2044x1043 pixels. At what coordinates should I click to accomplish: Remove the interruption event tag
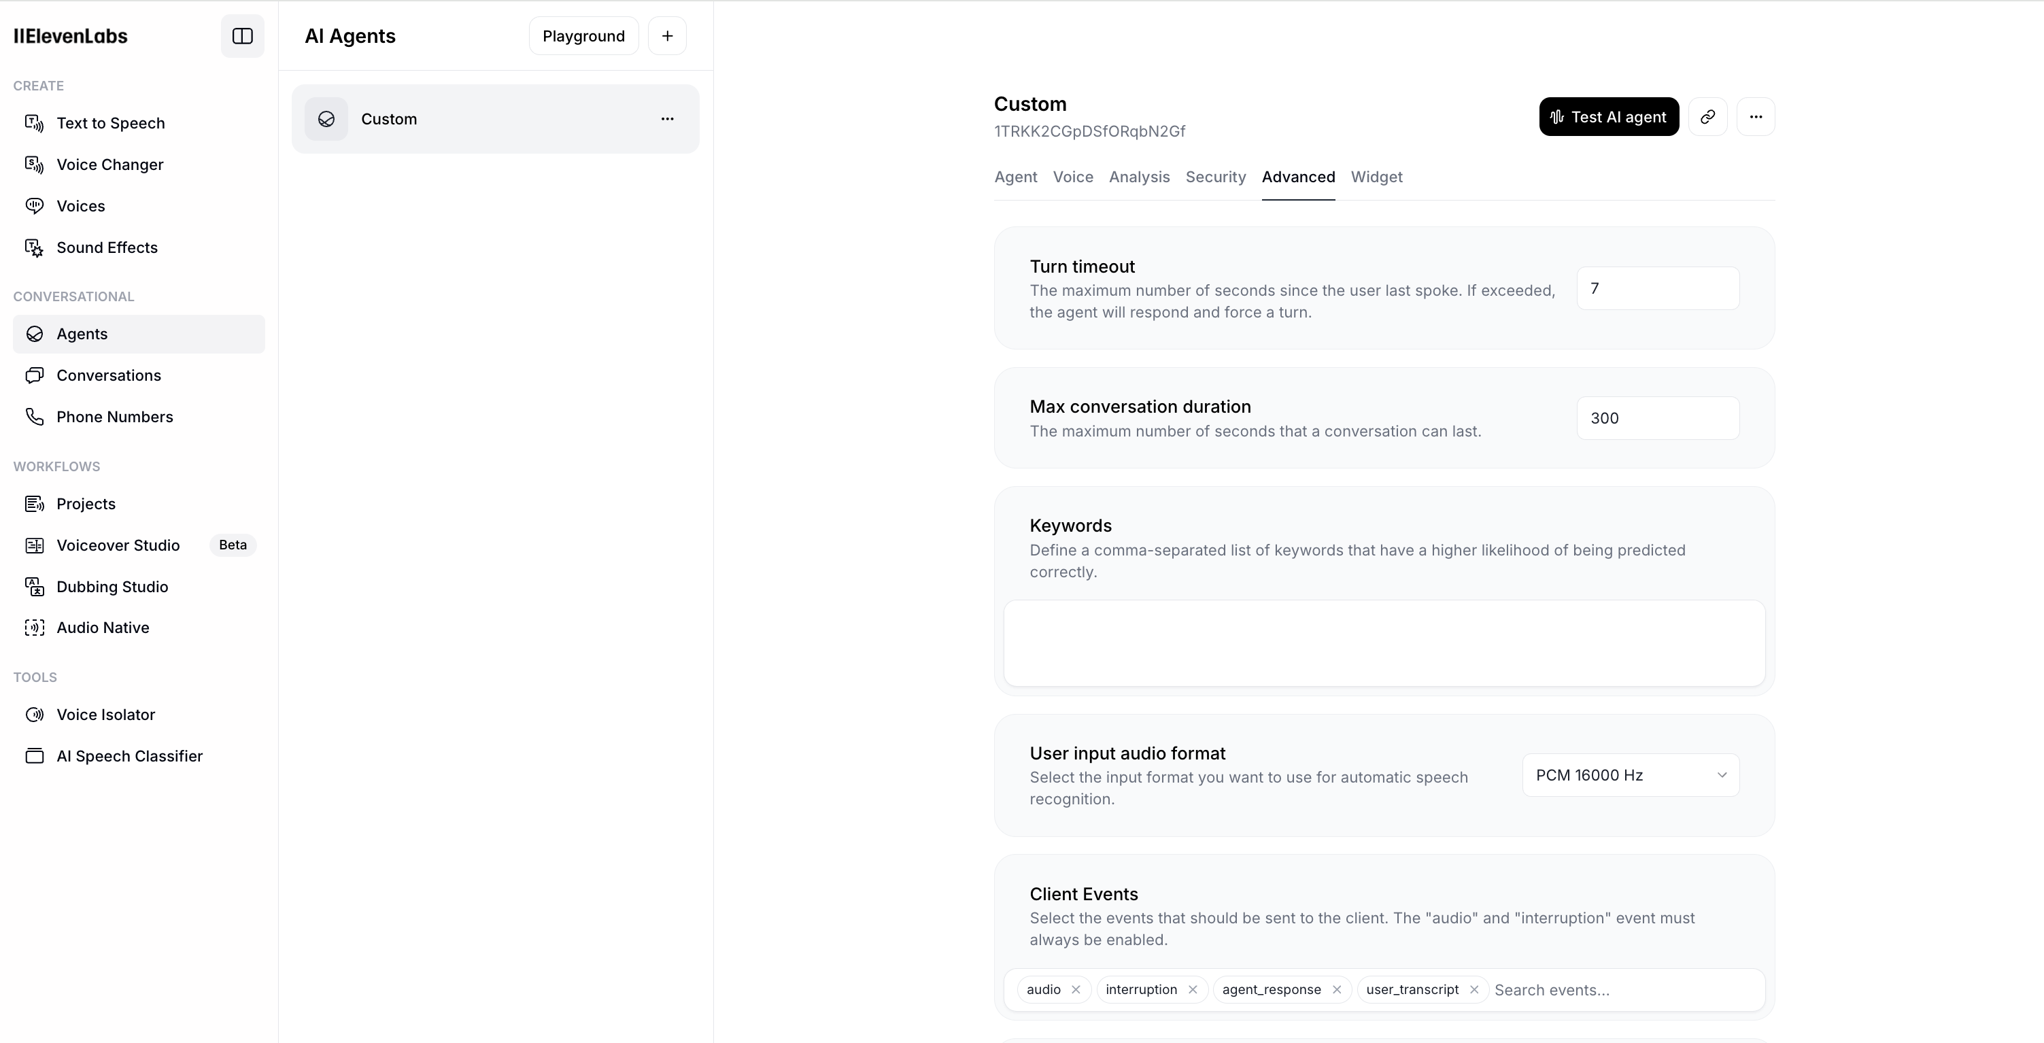[x=1192, y=990]
